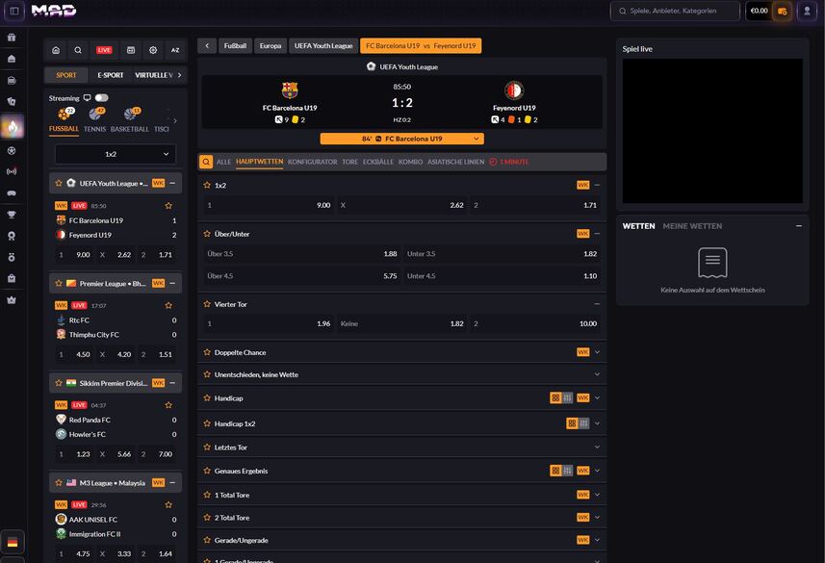
Task: Open wallet deposit icon
Action: click(783, 11)
